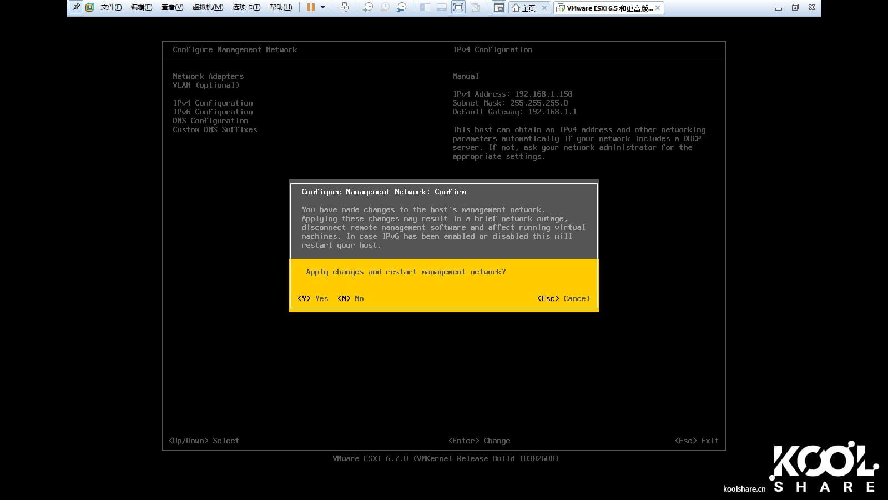Screen dimensions: 888x500
Task: Switch to the 主页 tab
Action: (527, 8)
